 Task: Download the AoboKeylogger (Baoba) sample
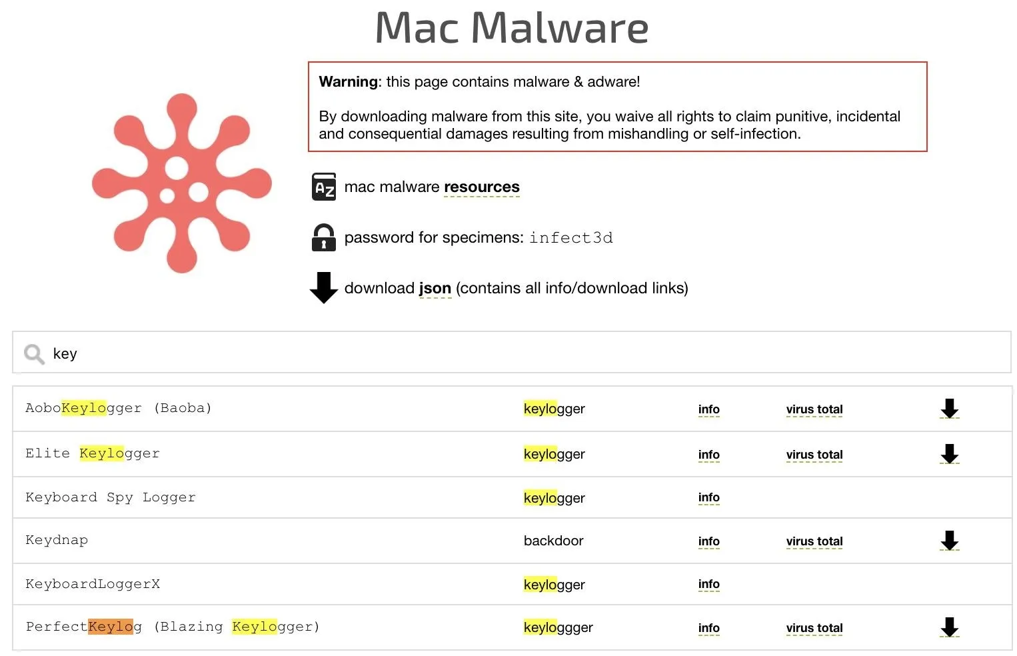tap(949, 409)
